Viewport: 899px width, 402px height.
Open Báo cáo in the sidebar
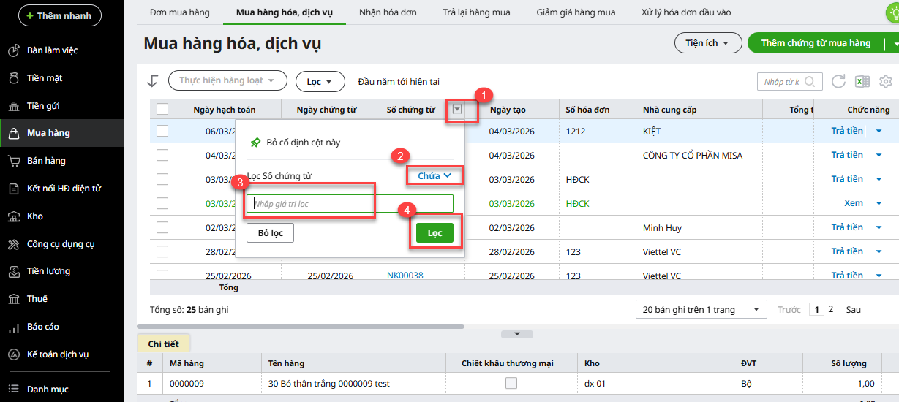coord(42,327)
